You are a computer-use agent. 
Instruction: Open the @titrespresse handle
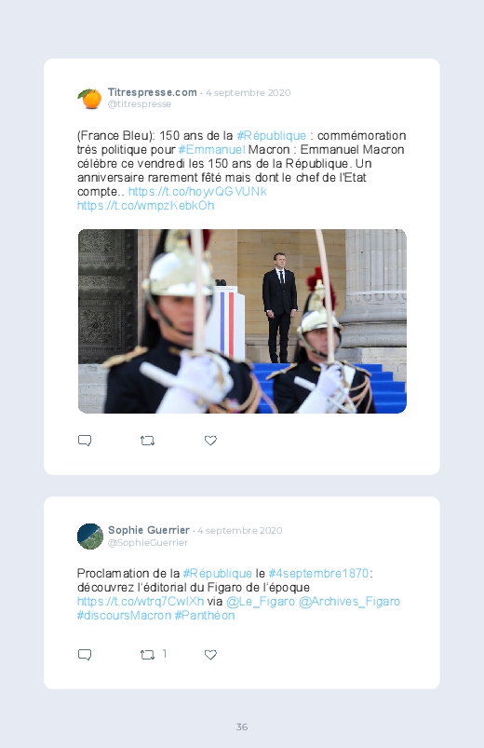tap(140, 104)
